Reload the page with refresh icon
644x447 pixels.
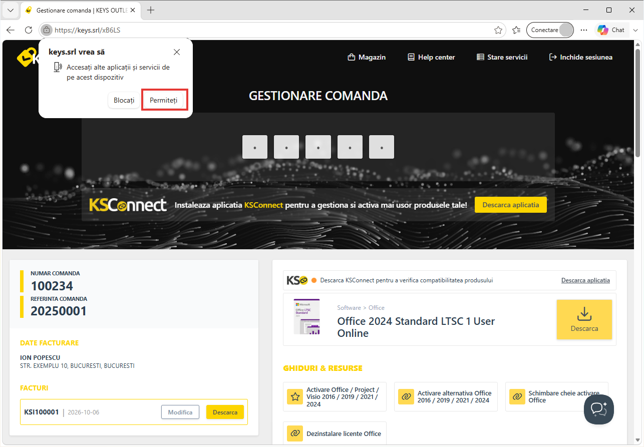tap(29, 30)
